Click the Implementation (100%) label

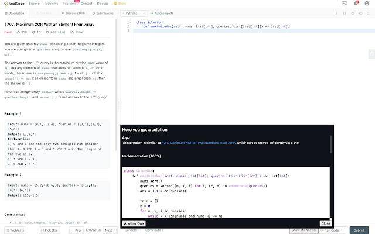point(142,156)
